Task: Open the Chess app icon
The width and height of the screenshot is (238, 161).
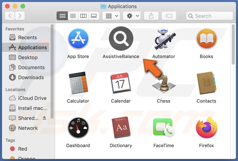Action: [x=164, y=84]
